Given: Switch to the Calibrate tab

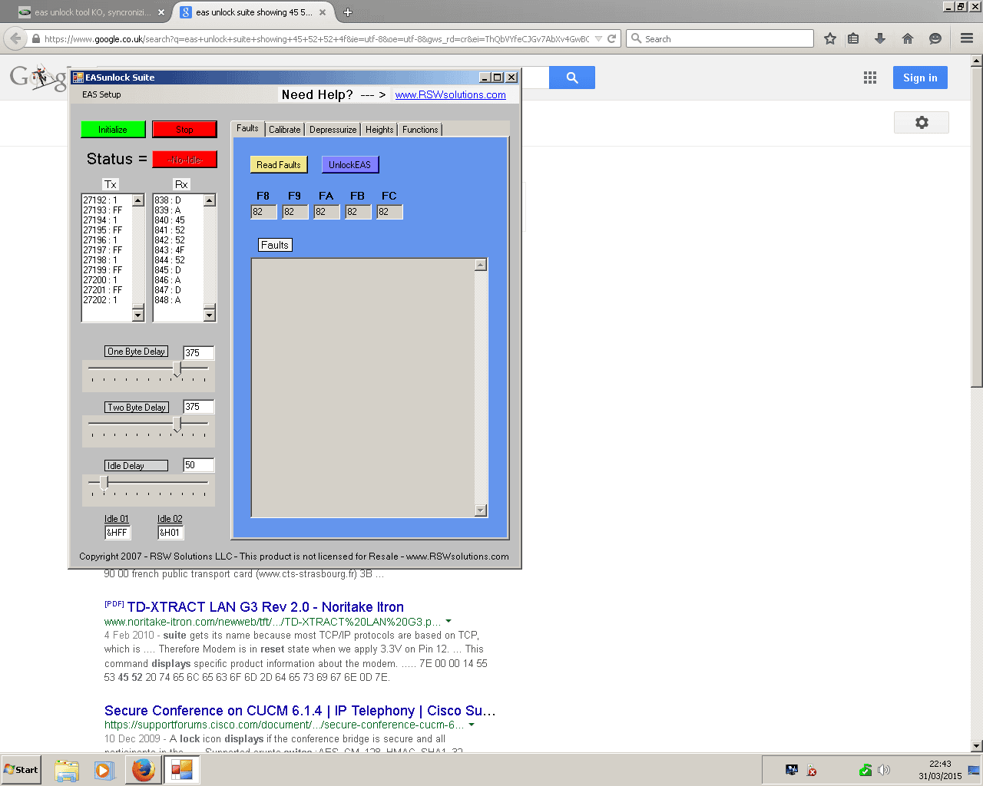Looking at the screenshot, I should (x=284, y=130).
